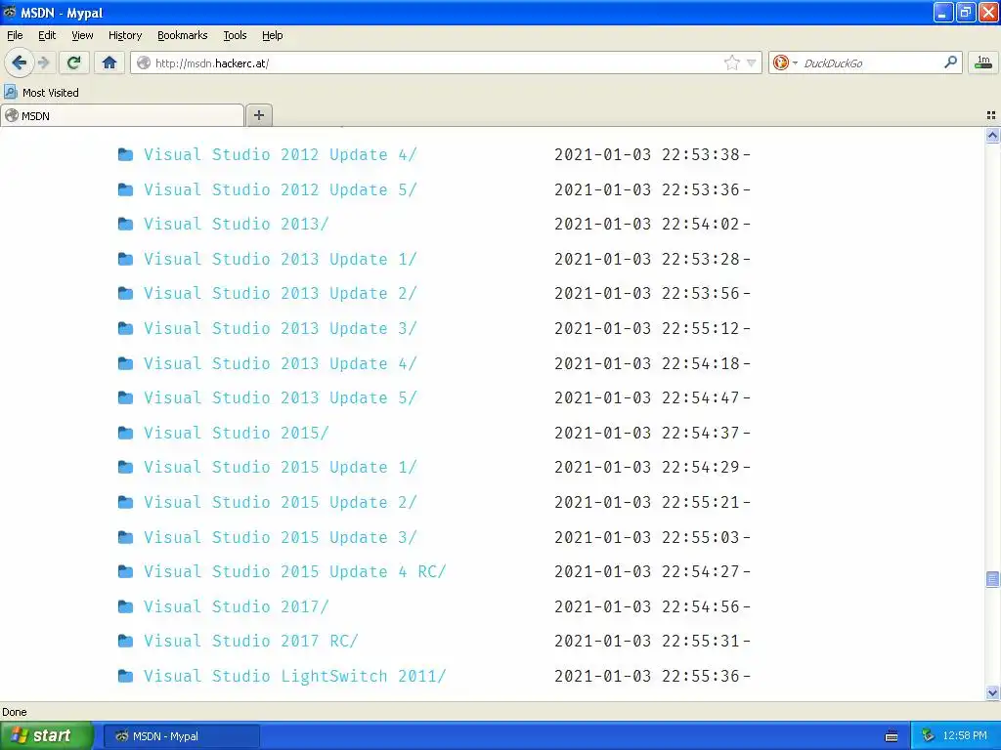The height and width of the screenshot is (750, 1001).
Task: Open the bookmark star dropdown arrow
Action: (x=752, y=62)
